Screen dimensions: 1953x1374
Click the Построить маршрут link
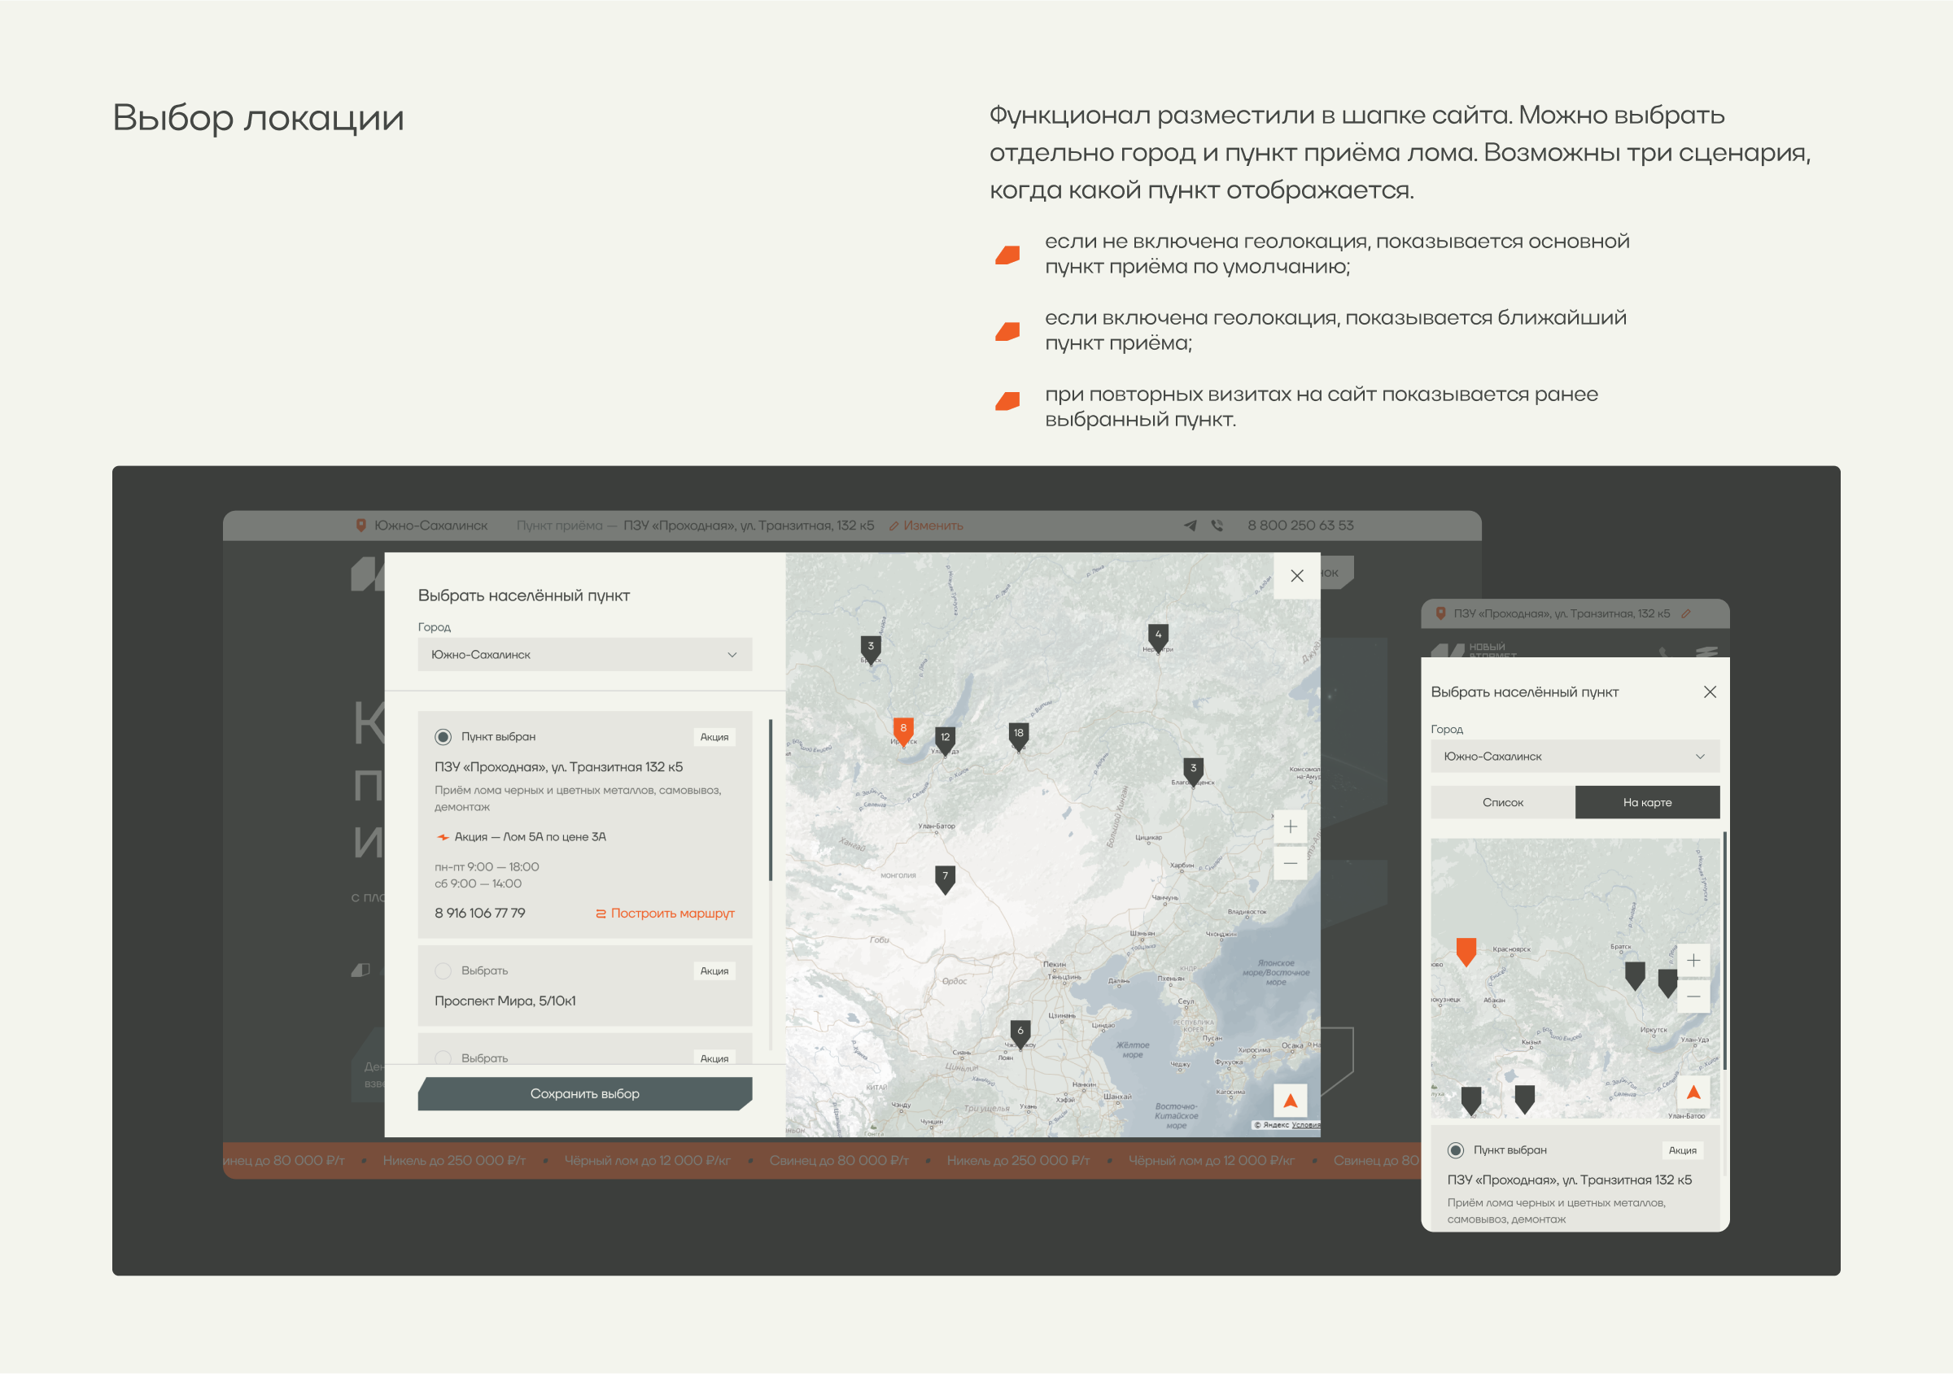(664, 914)
